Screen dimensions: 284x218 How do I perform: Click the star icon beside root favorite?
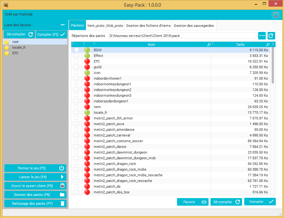click(x=7, y=42)
